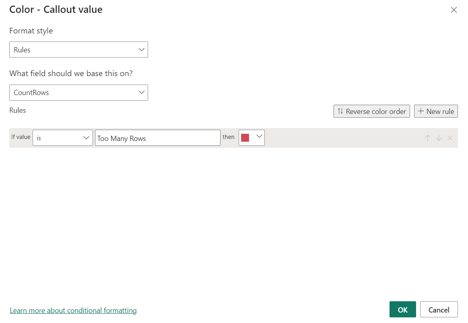This screenshot has width=468, height=323.
Task: Open Learn more about conditional formatting link
Action: click(73, 311)
